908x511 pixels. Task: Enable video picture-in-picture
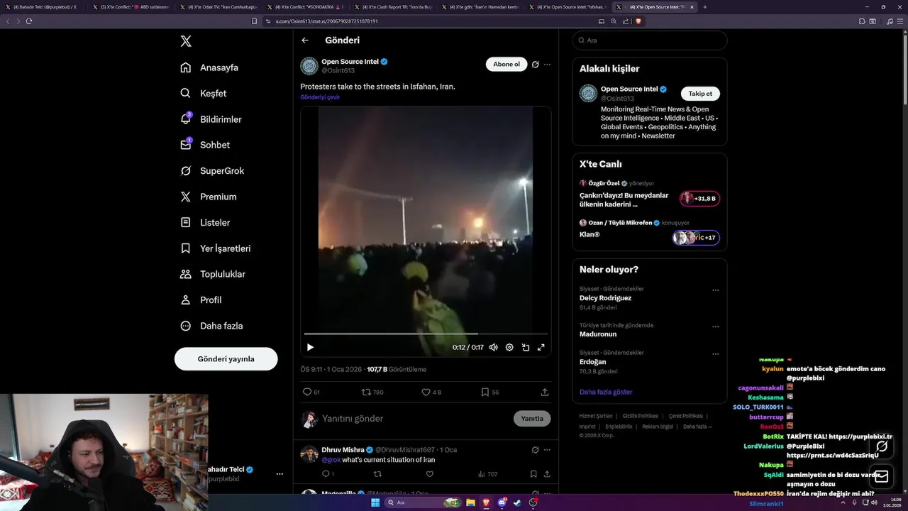click(526, 347)
